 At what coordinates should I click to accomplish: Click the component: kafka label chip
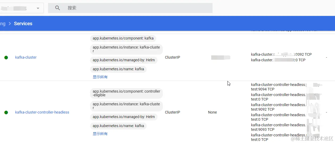[x=123, y=38]
